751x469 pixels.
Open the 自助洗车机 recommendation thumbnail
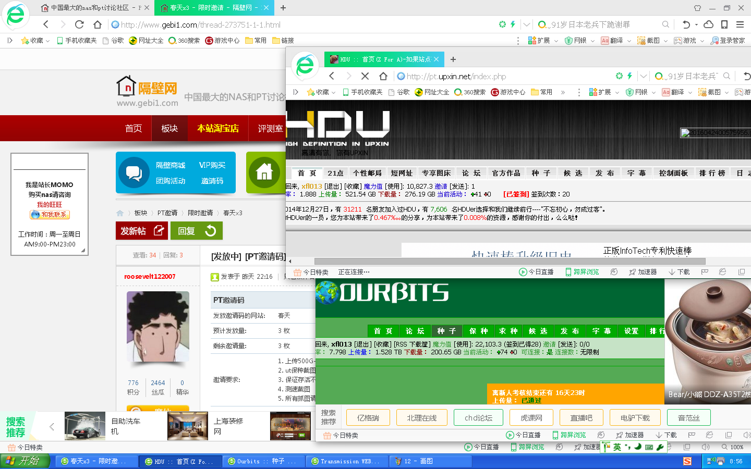click(85, 426)
